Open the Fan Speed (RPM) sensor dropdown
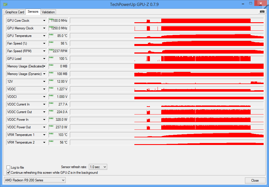 [26, 51]
